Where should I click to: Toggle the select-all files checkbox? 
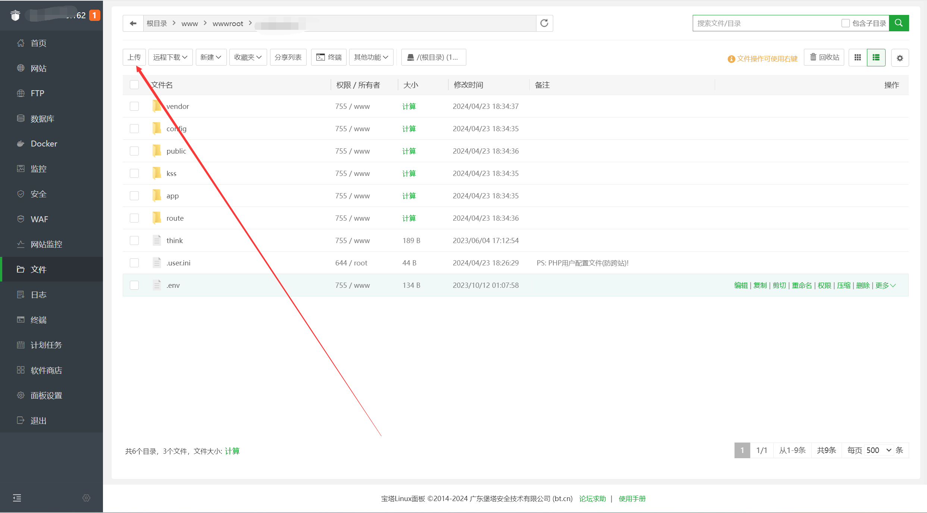[134, 85]
